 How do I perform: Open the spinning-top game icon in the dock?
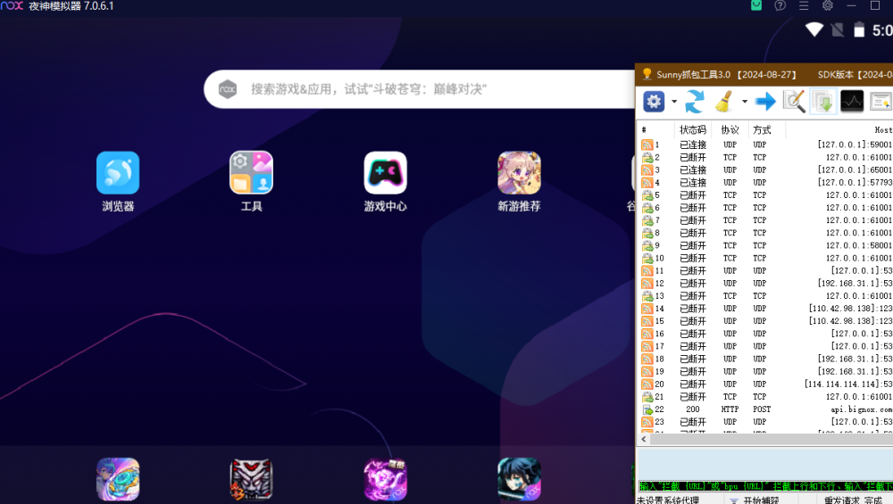118,479
